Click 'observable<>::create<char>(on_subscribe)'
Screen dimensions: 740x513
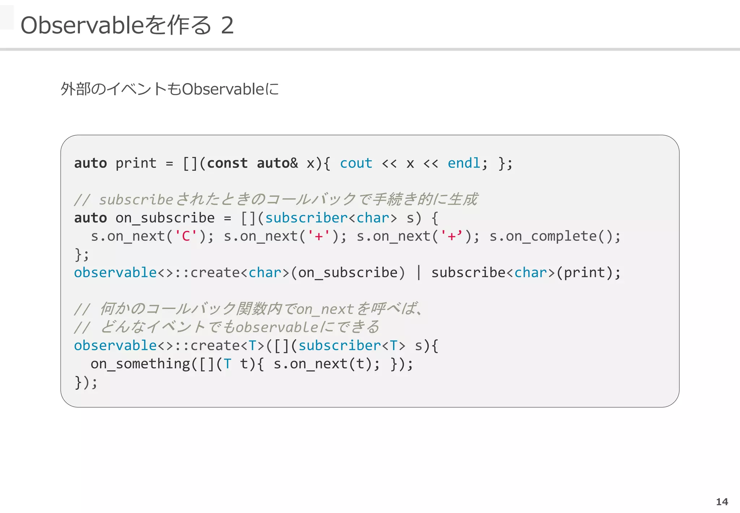(240, 272)
